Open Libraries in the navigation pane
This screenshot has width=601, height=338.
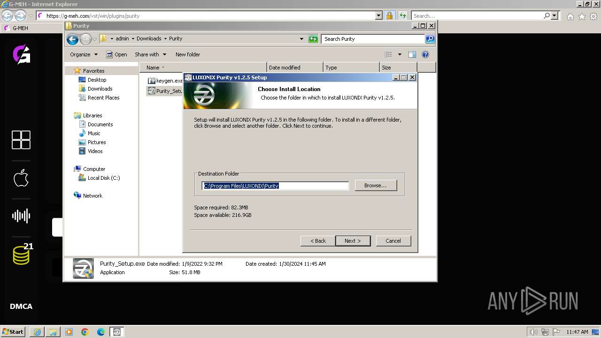(92, 115)
